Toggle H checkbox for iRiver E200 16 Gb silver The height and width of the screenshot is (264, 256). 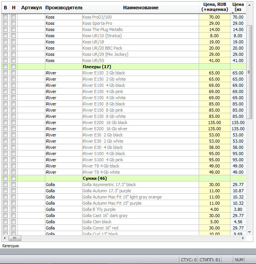click(13, 129)
